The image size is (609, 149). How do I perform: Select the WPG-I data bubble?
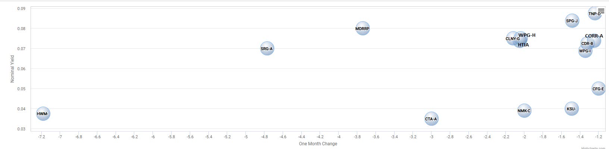coord(585,51)
